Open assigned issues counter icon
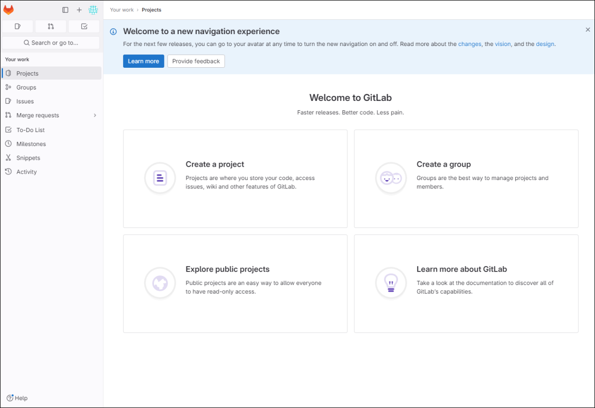 [x=18, y=26]
